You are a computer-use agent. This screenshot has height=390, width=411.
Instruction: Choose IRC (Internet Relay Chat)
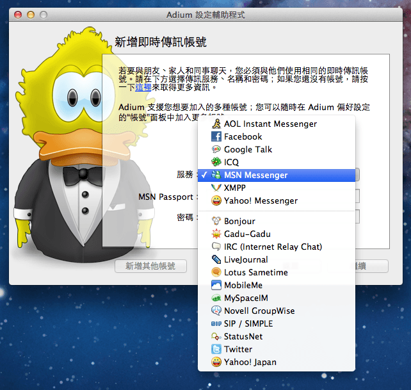[x=273, y=247]
